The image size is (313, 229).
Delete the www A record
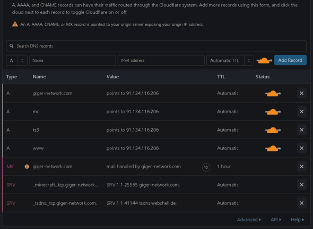(x=302, y=148)
